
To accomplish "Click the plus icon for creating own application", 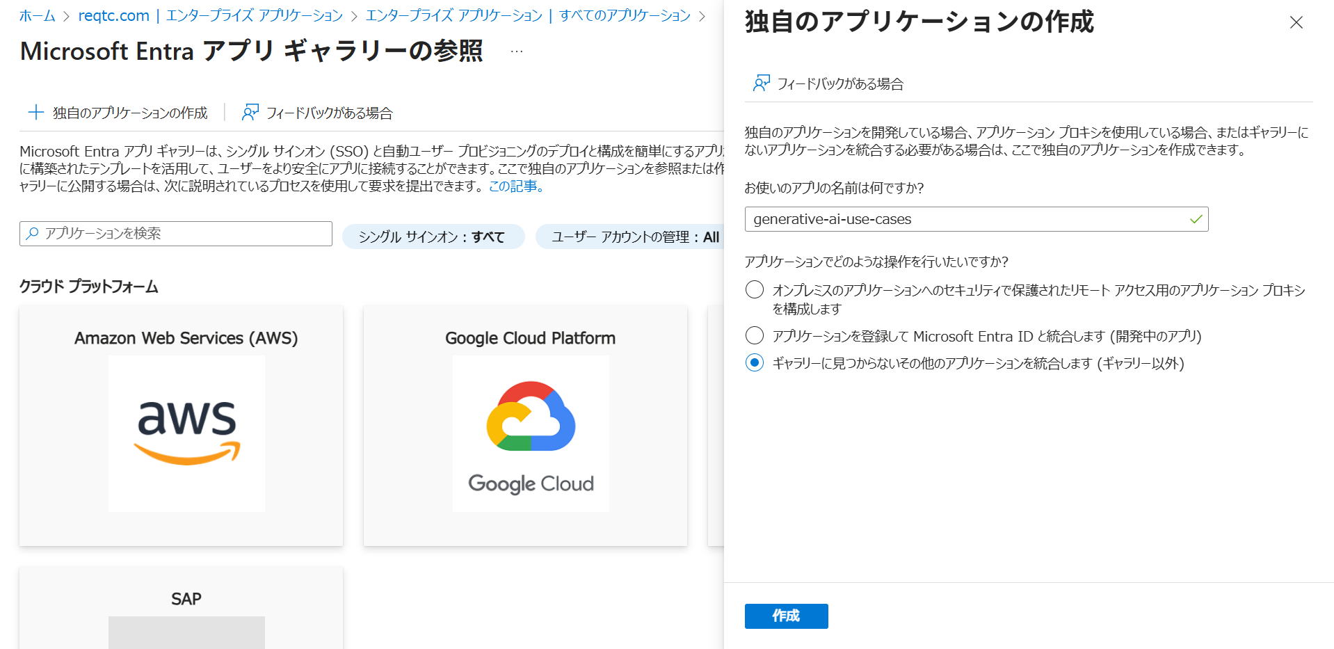I will pos(35,112).
